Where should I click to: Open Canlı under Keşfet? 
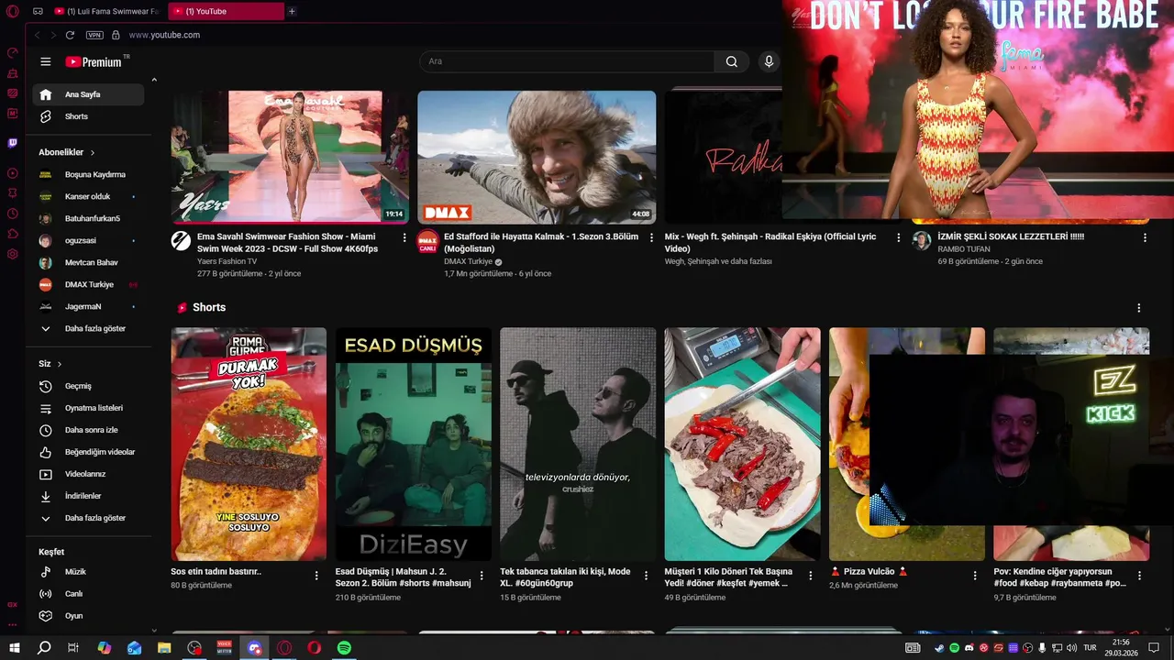tap(88, 594)
